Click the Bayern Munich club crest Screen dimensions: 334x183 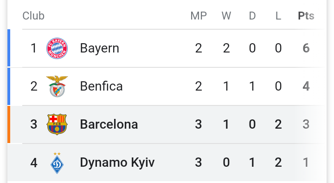click(x=57, y=48)
